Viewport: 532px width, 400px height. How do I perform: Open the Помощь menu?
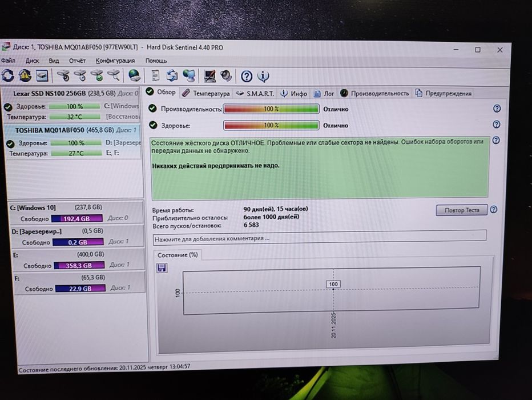pyautogui.click(x=156, y=61)
